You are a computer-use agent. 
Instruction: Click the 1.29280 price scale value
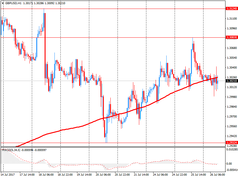point(232,146)
